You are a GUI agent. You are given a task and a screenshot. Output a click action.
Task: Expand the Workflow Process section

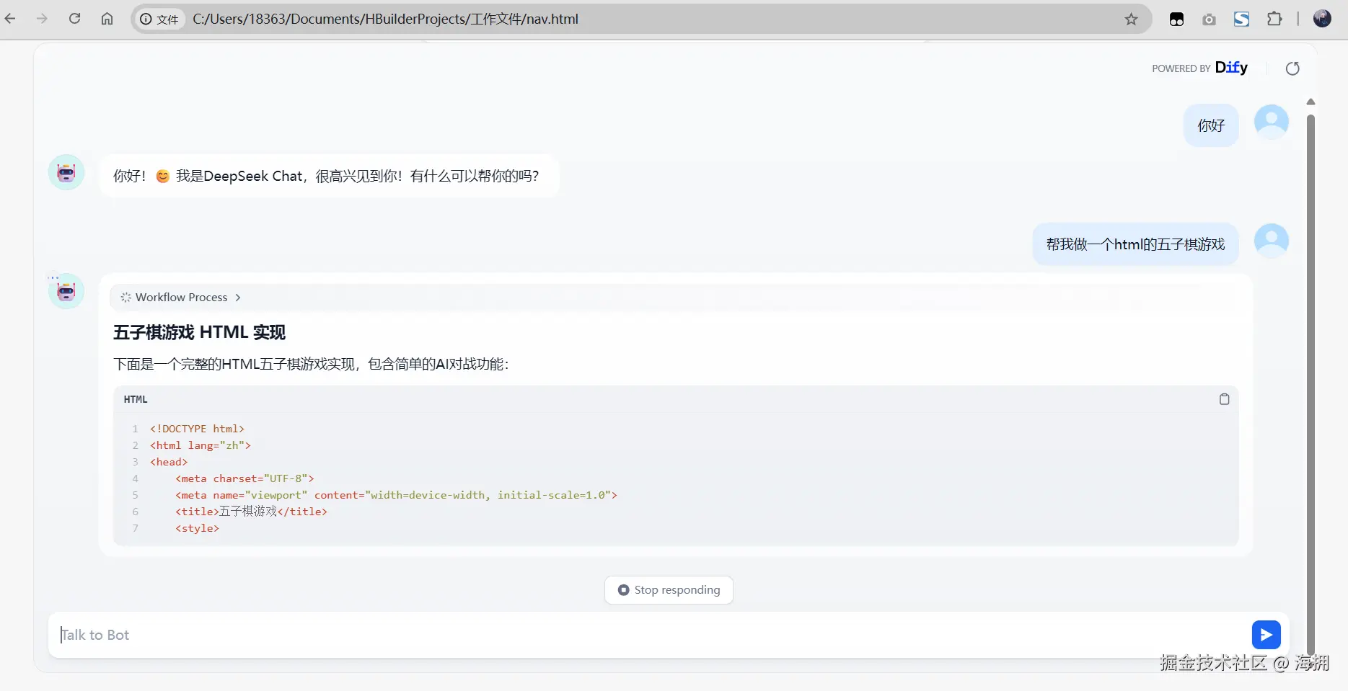tap(181, 298)
